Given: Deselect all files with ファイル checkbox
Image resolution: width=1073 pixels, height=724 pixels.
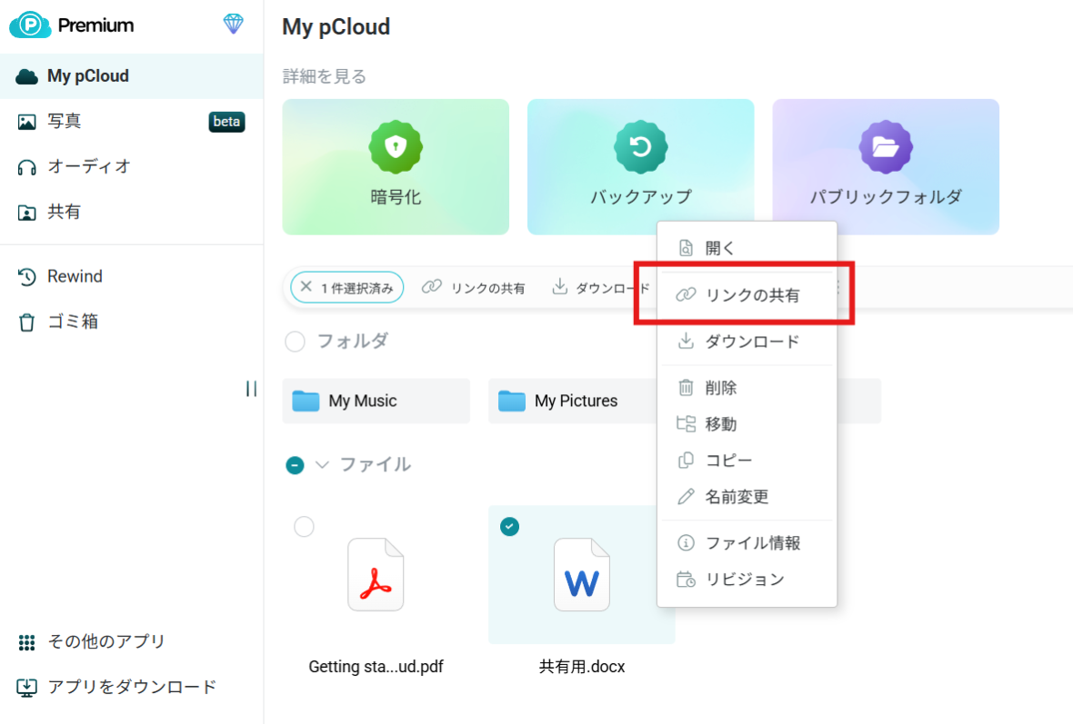Looking at the screenshot, I should coord(295,465).
